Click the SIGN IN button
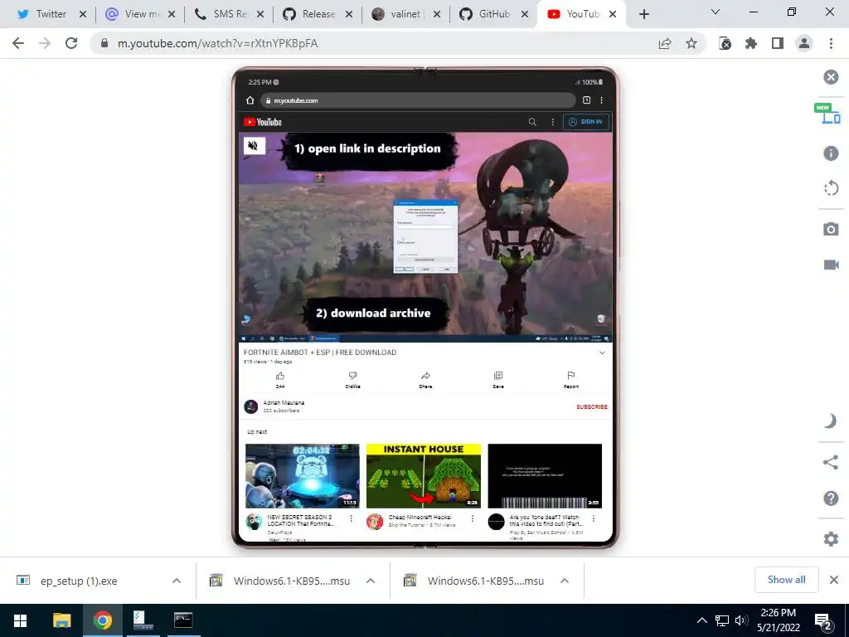Screen dimensions: 849x637 586,122
